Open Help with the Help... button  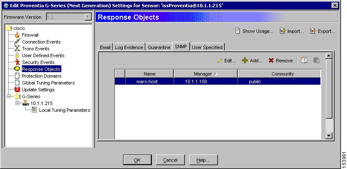coord(203,160)
